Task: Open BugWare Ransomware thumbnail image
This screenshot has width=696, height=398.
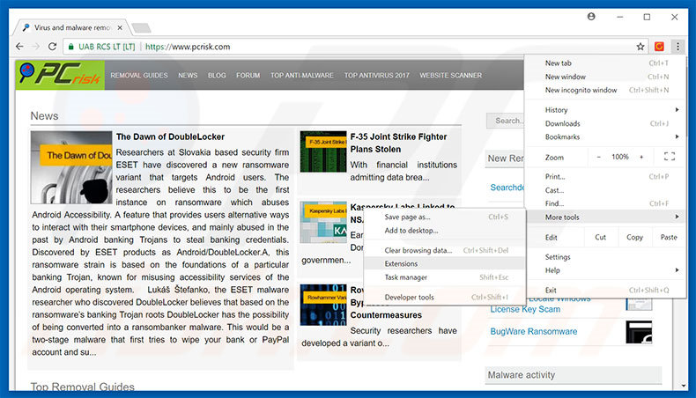Action: pyautogui.click(x=639, y=332)
